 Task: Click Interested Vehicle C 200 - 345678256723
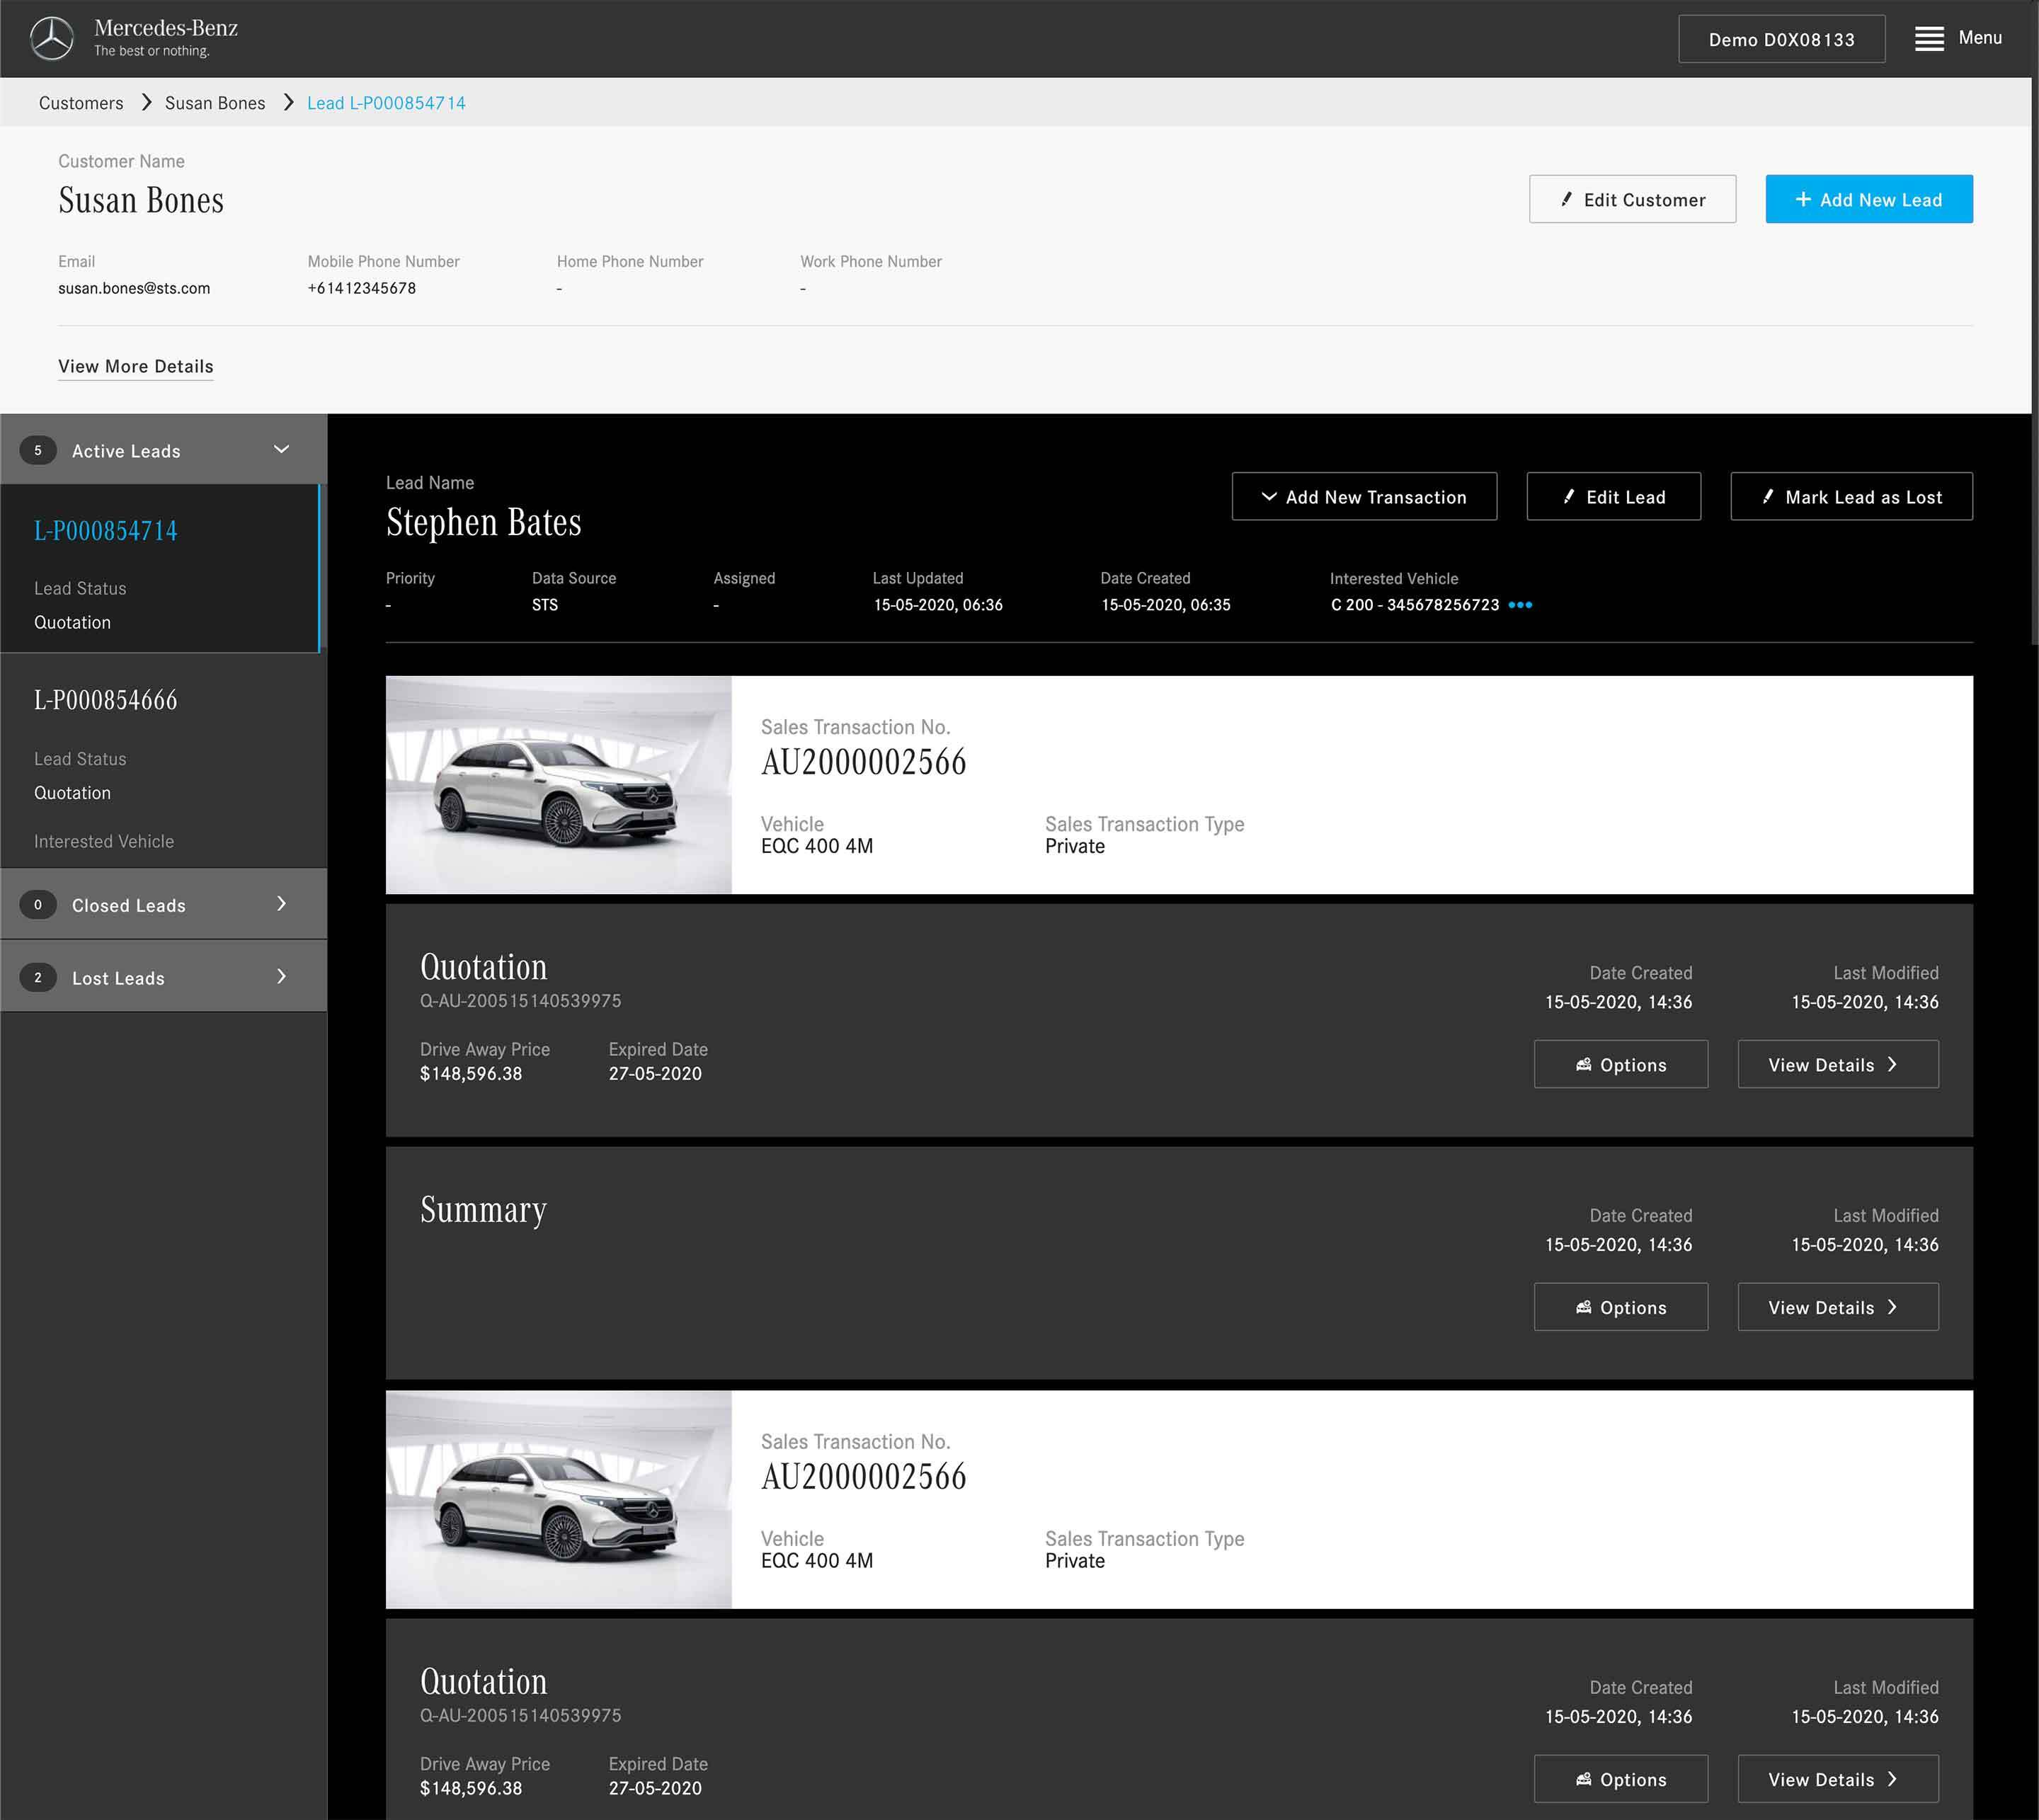click(1415, 605)
